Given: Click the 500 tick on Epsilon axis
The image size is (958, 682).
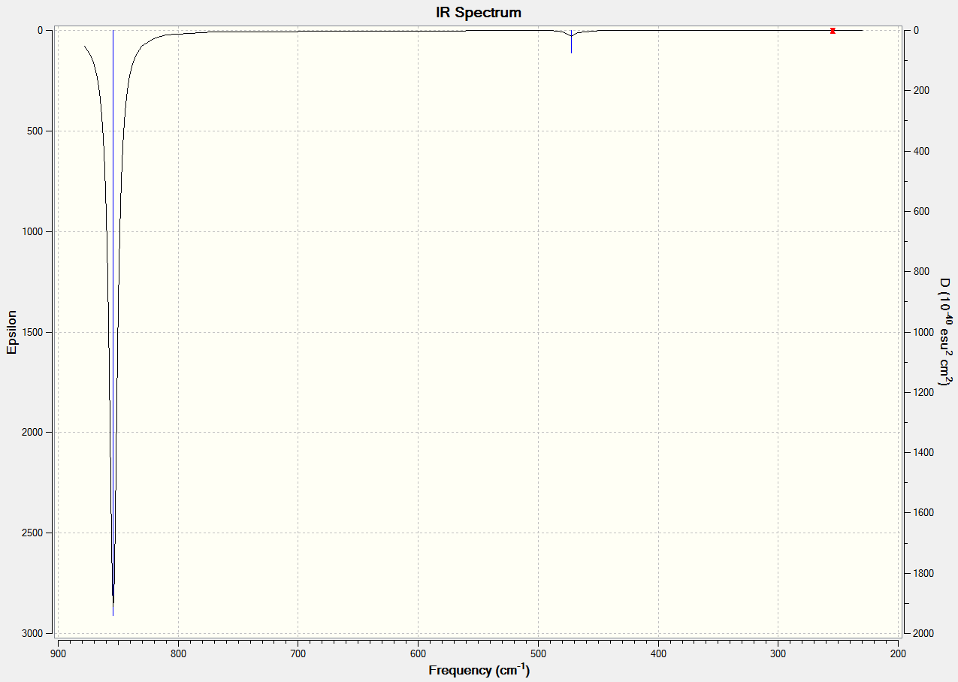Looking at the screenshot, I should [x=36, y=131].
